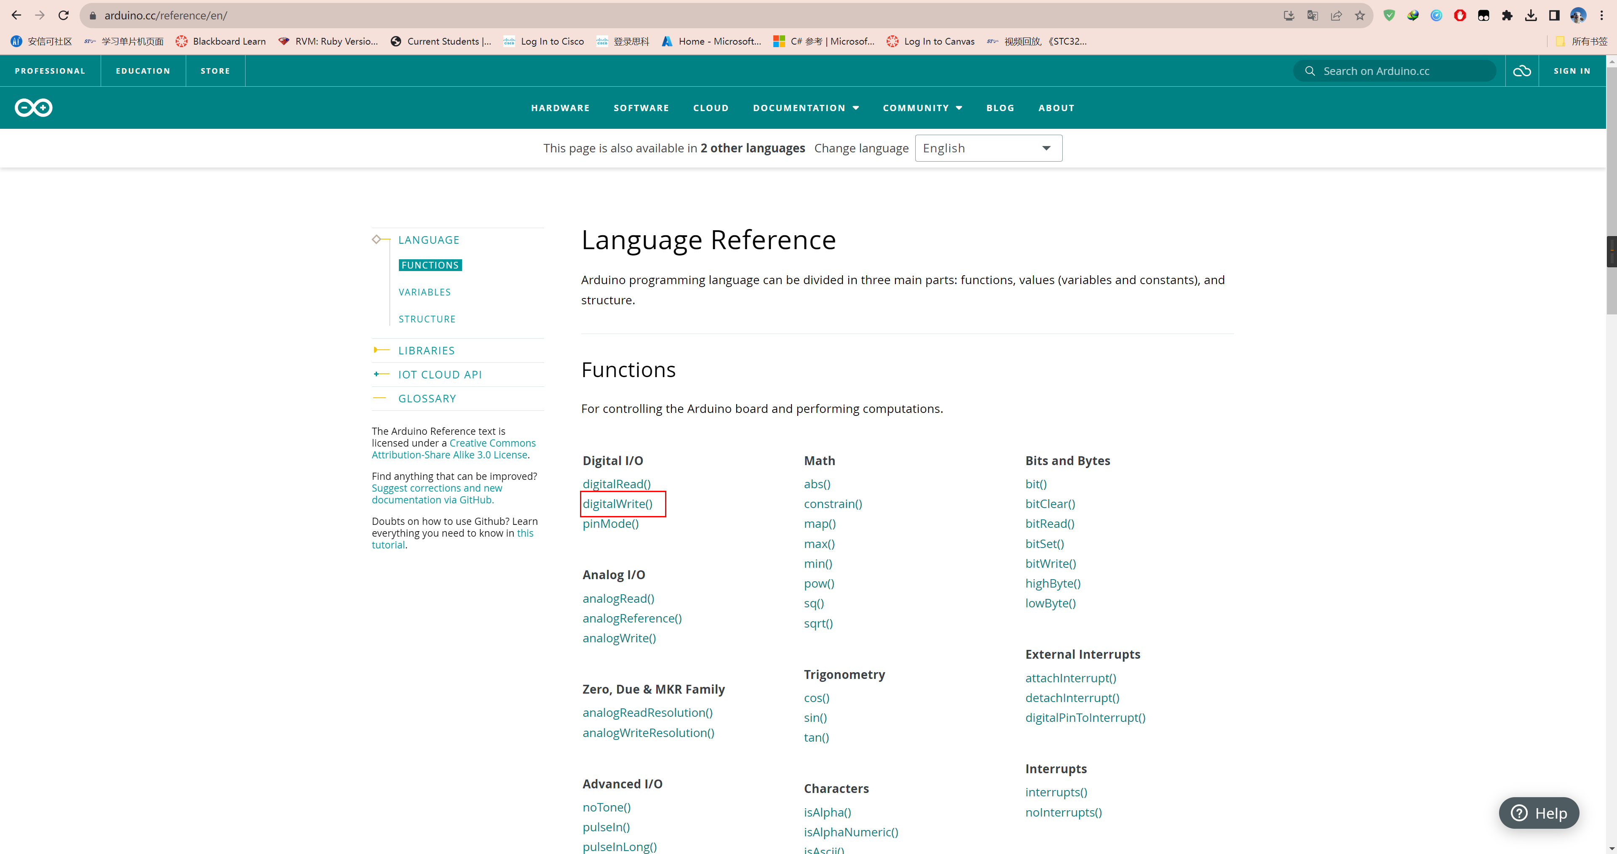The image size is (1617, 854).
Task: Select Structure in the sidebar
Action: point(427,319)
